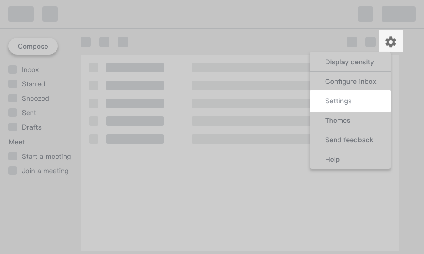Open the first email's sender name placeholder

[135, 68]
